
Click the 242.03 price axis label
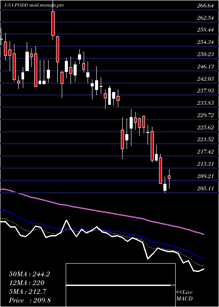pyautogui.click(x=205, y=79)
